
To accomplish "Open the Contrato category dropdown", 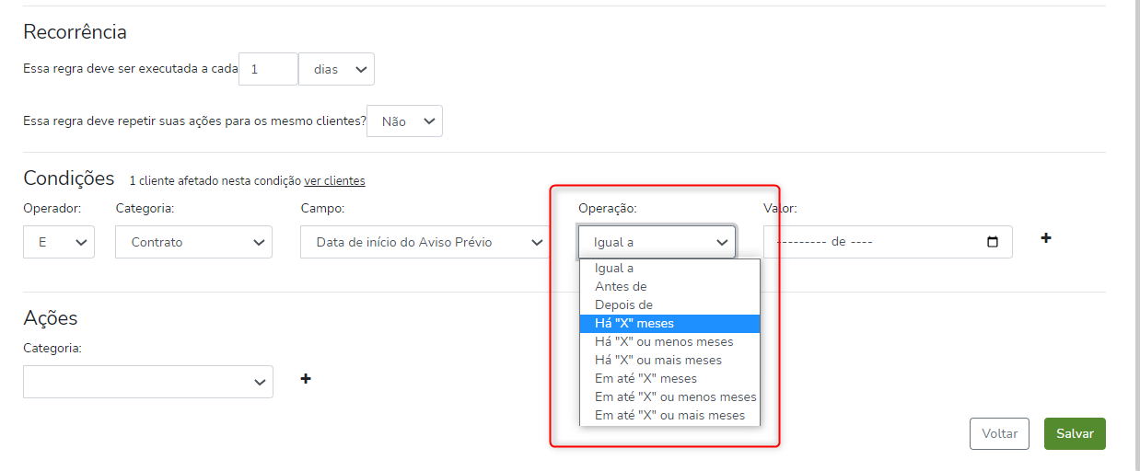I will point(193,242).
